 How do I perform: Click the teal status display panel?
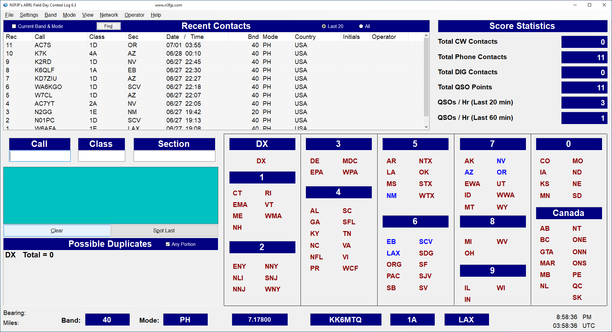111,195
